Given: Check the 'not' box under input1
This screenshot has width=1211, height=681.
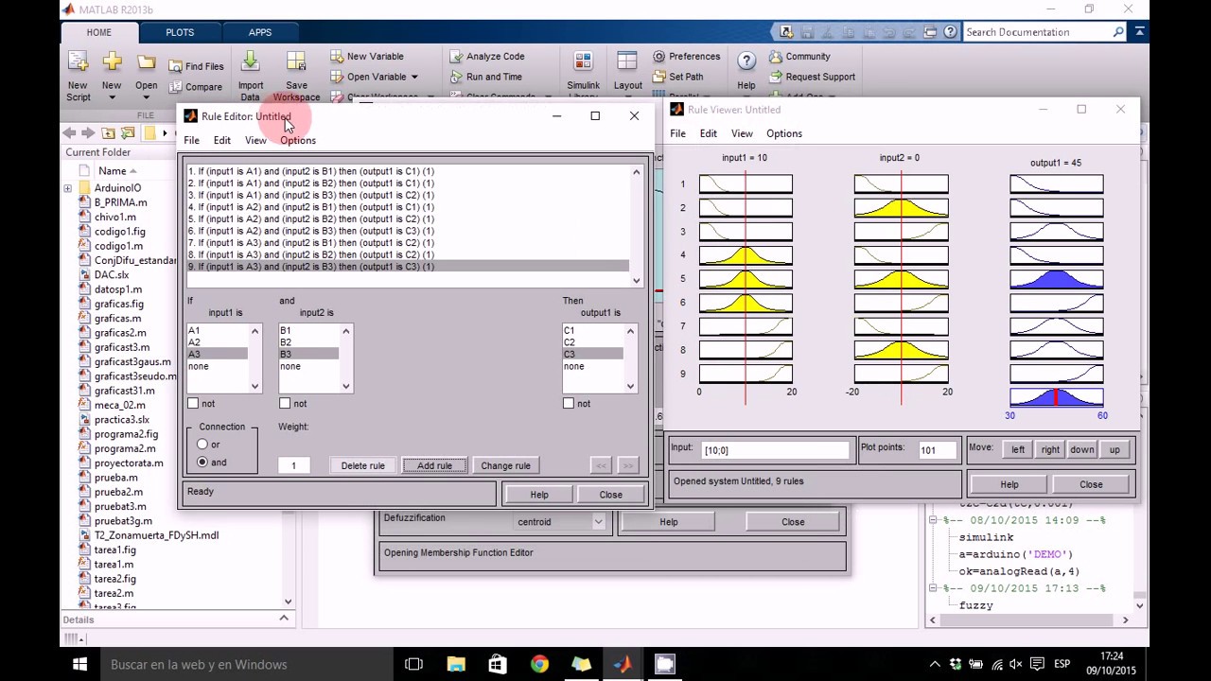Looking at the screenshot, I should 193,404.
